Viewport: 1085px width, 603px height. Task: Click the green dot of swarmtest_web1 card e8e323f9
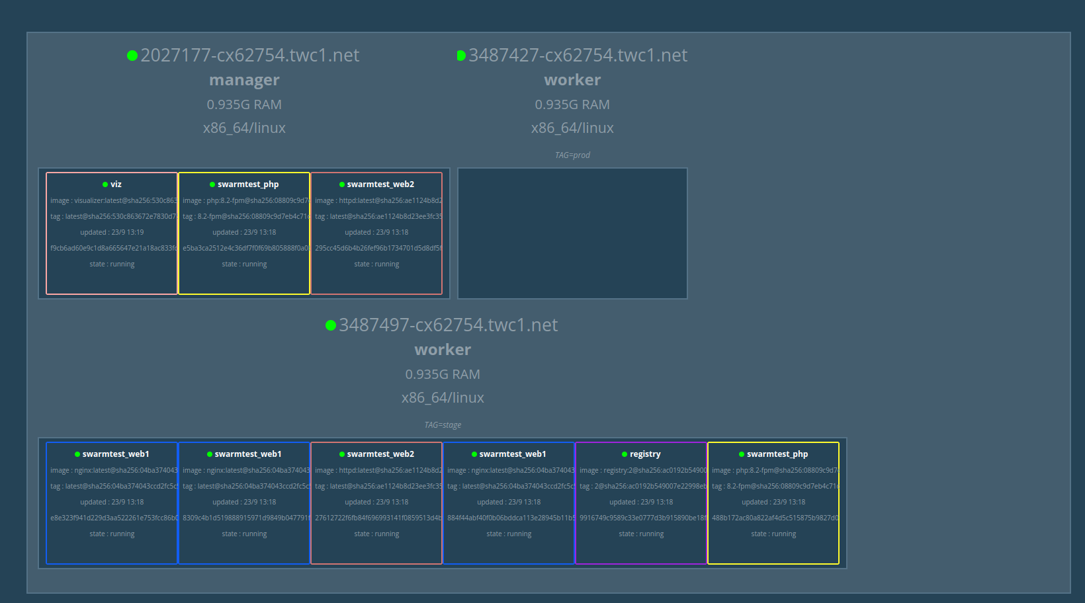point(77,454)
